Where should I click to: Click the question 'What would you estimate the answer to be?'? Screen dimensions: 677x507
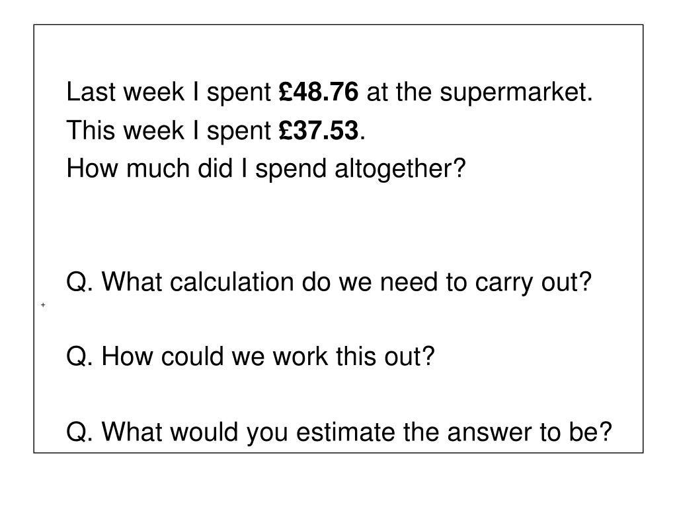(x=356, y=432)
